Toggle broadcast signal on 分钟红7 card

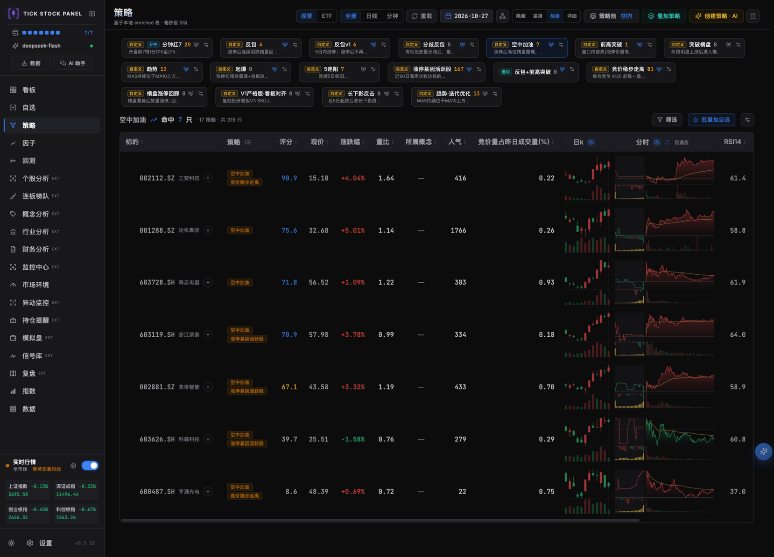pyautogui.click(x=197, y=45)
